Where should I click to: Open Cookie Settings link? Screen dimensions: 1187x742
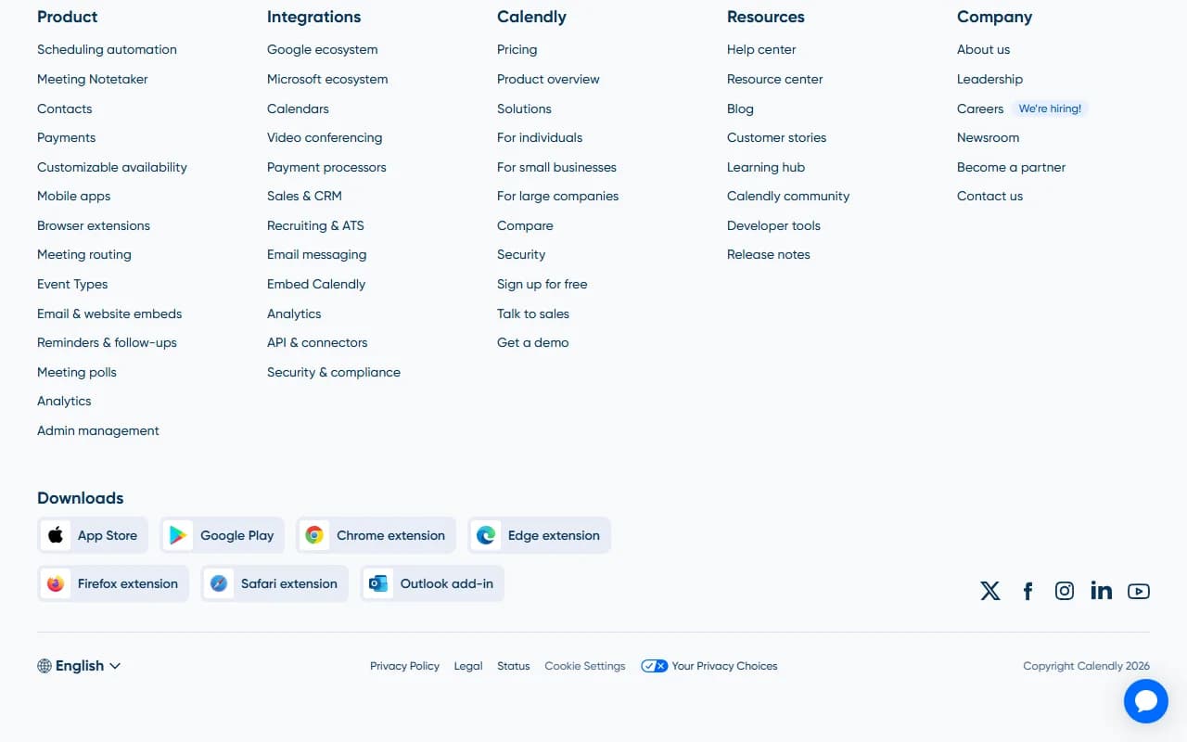(x=585, y=666)
